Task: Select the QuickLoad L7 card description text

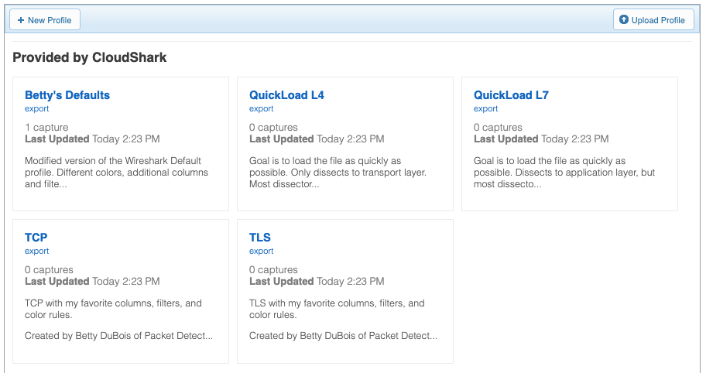Action: click(564, 173)
